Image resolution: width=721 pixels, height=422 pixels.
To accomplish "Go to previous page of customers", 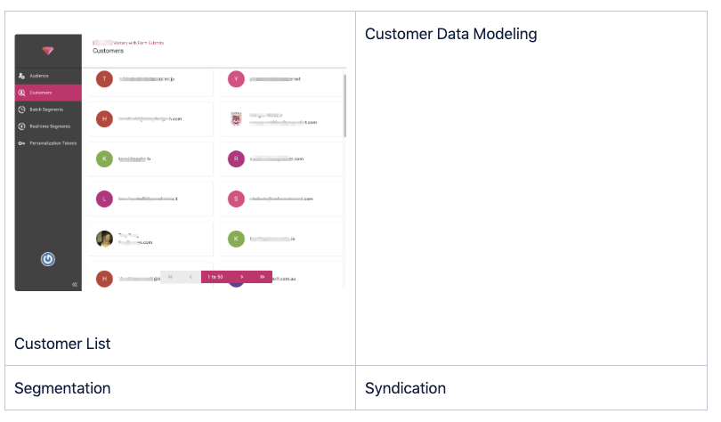I will click(190, 277).
